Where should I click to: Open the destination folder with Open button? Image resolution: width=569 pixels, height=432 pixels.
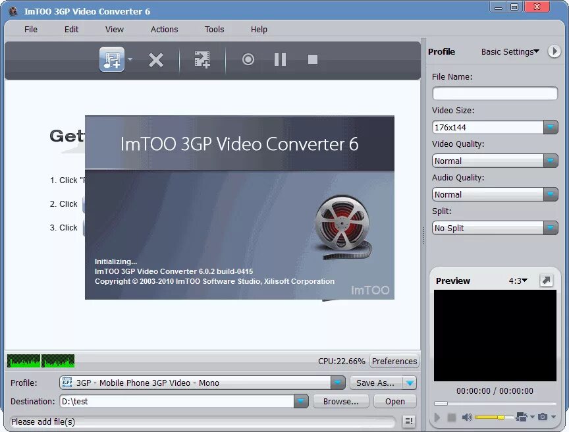(394, 401)
